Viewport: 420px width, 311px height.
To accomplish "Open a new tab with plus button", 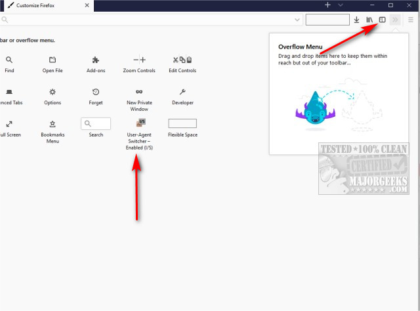I will [327, 5].
